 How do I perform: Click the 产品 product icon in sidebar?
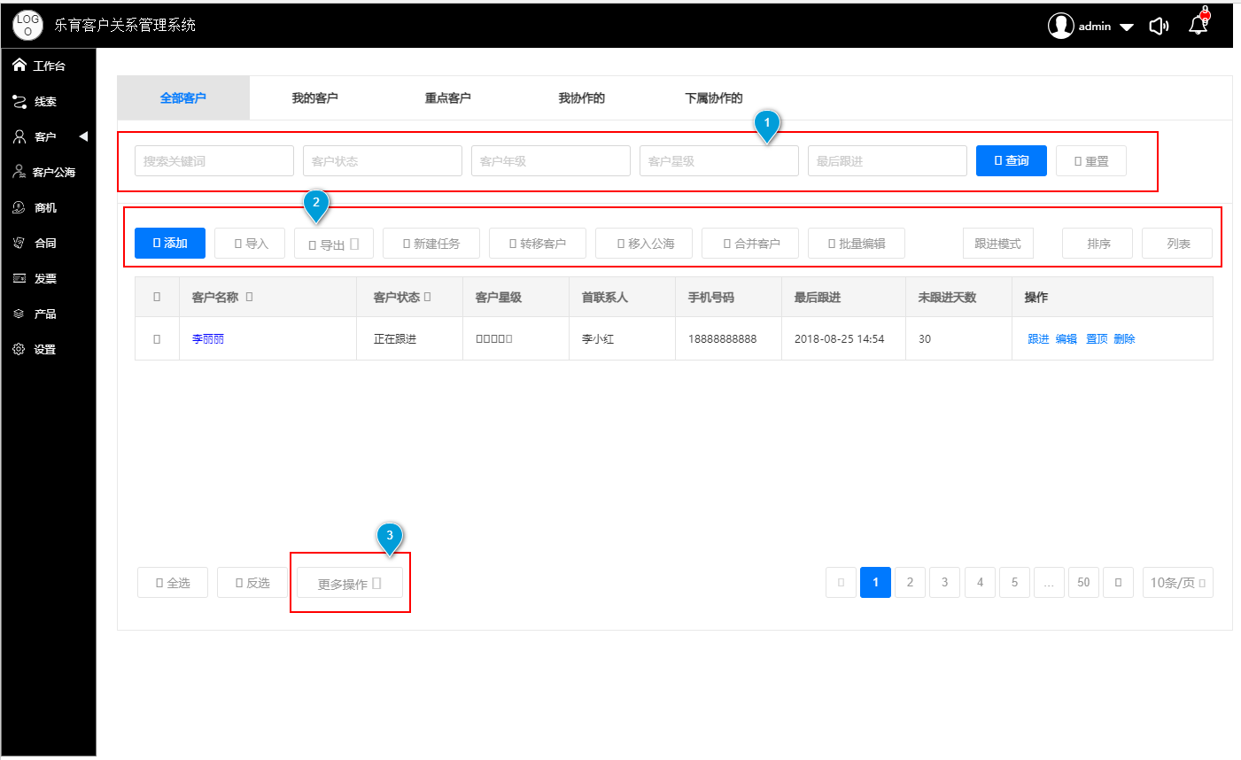click(x=19, y=314)
